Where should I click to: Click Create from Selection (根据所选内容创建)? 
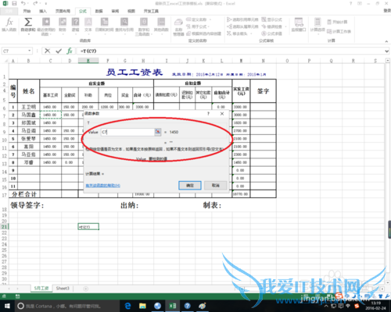204,34
